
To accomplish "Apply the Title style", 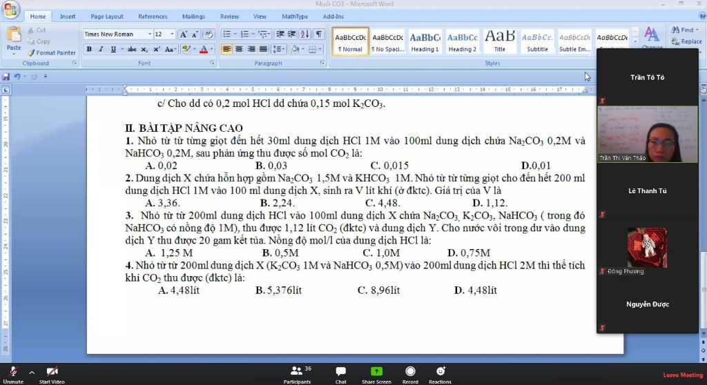I will (x=500, y=42).
